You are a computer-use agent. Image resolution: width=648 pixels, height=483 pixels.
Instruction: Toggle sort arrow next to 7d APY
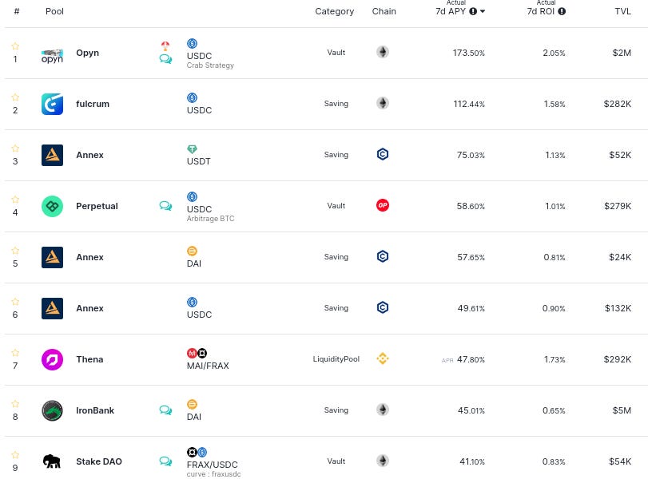coord(483,11)
